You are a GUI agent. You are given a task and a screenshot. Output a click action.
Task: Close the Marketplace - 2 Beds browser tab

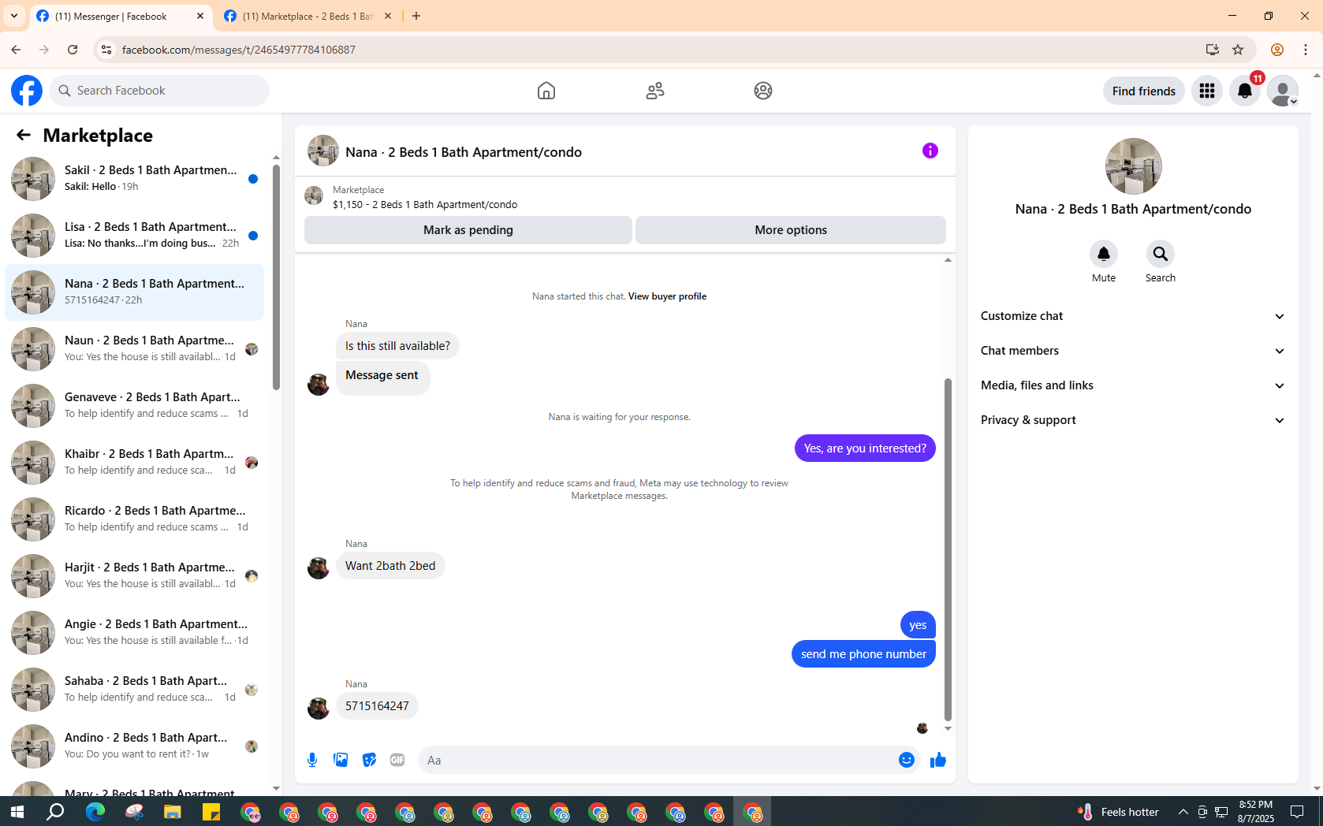388,16
